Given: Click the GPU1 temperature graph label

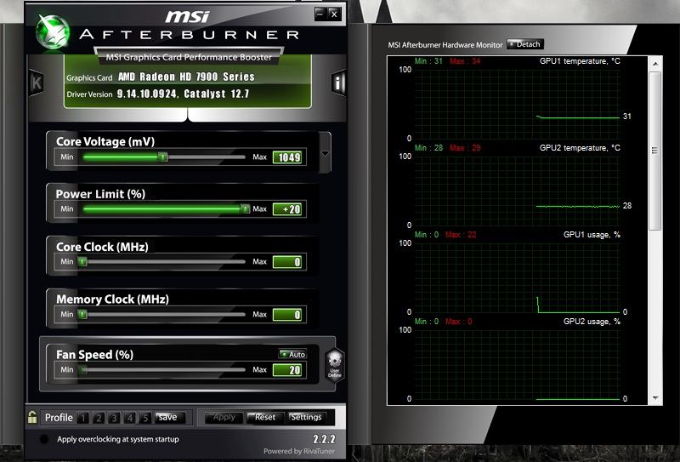Looking at the screenshot, I should [x=580, y=61].
